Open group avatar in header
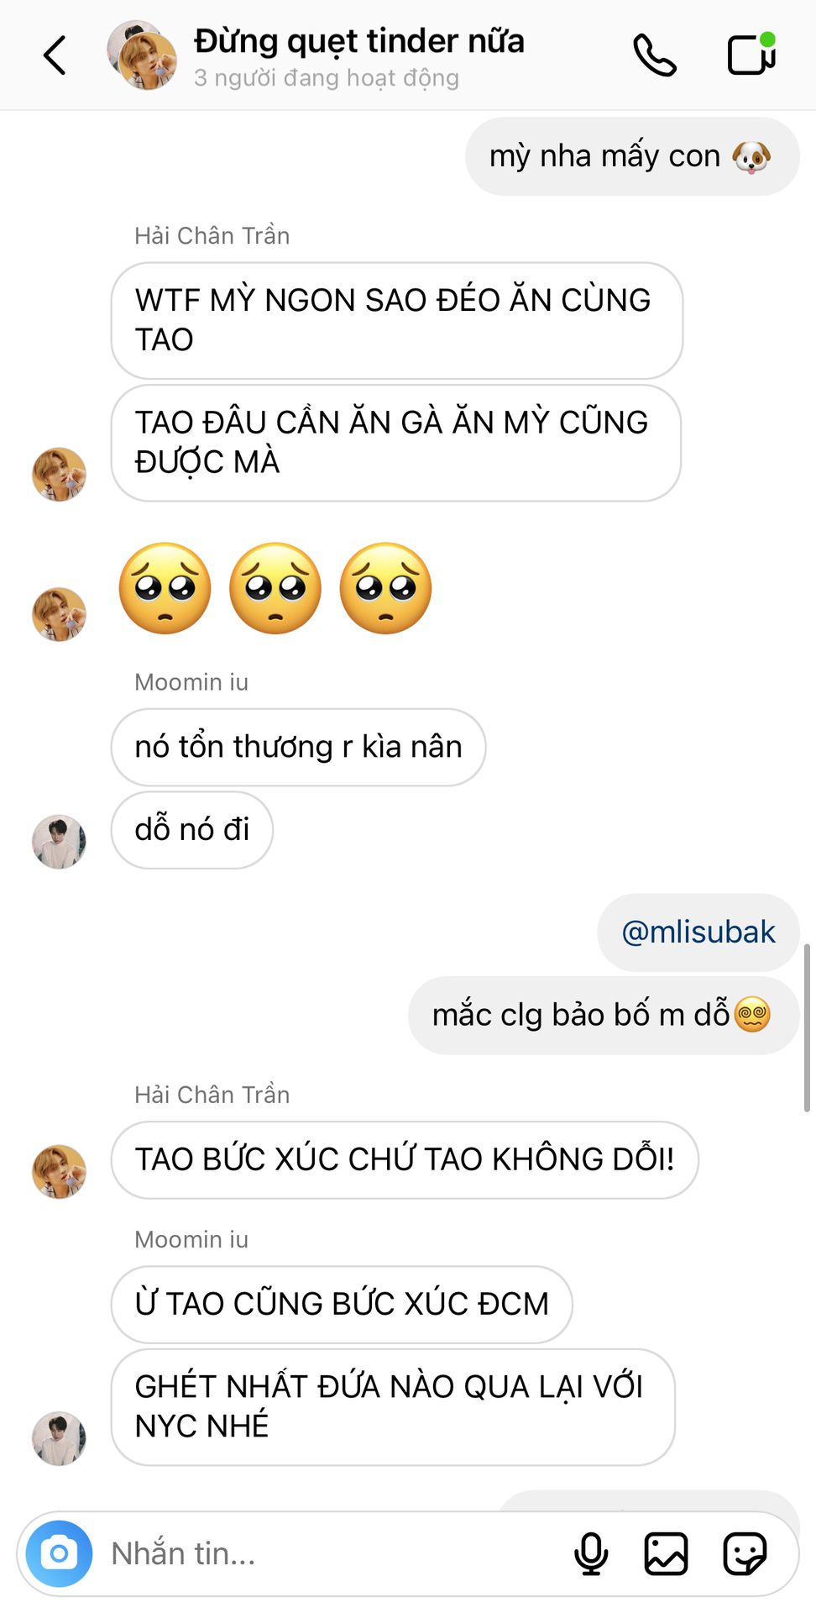Image resolution: width=816 pixels, height=1613 pixels. coord(142,55)
